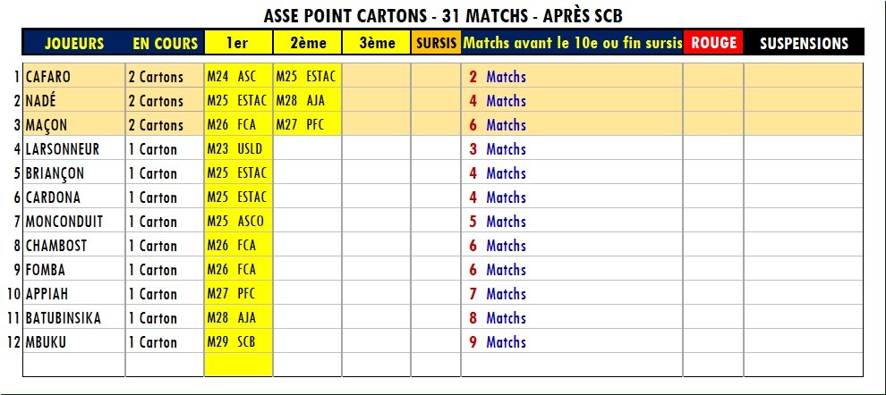Select the MAÇON row name cell

click(73, 125)
